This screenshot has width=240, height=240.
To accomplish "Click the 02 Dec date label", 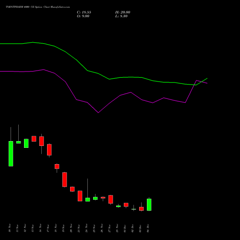I will [132, 228].
